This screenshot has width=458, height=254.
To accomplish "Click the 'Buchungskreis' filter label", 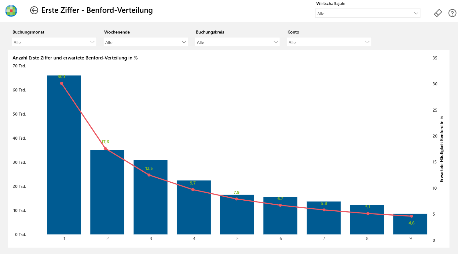I will (210, 32).
